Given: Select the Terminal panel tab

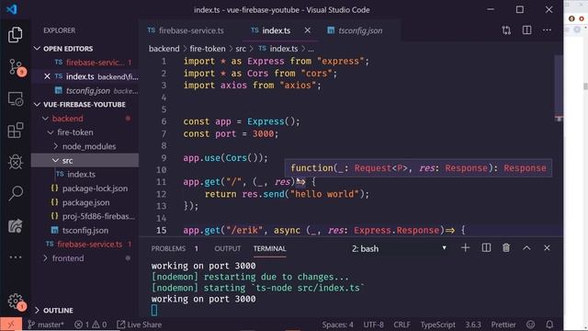Looking at the screenshot, I should [x=269, y=248].
